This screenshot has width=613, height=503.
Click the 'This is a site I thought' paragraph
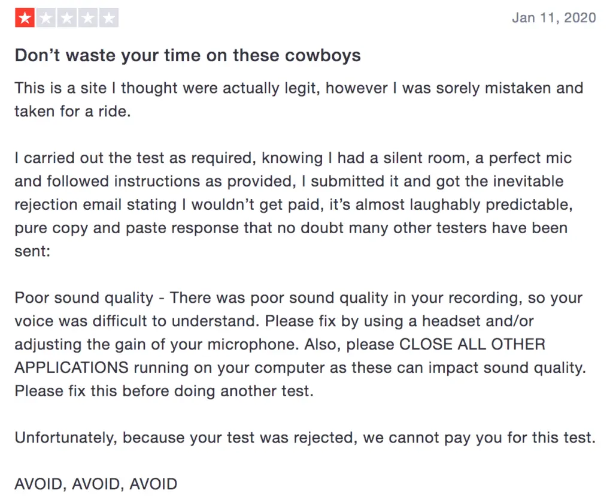point(299,100)
